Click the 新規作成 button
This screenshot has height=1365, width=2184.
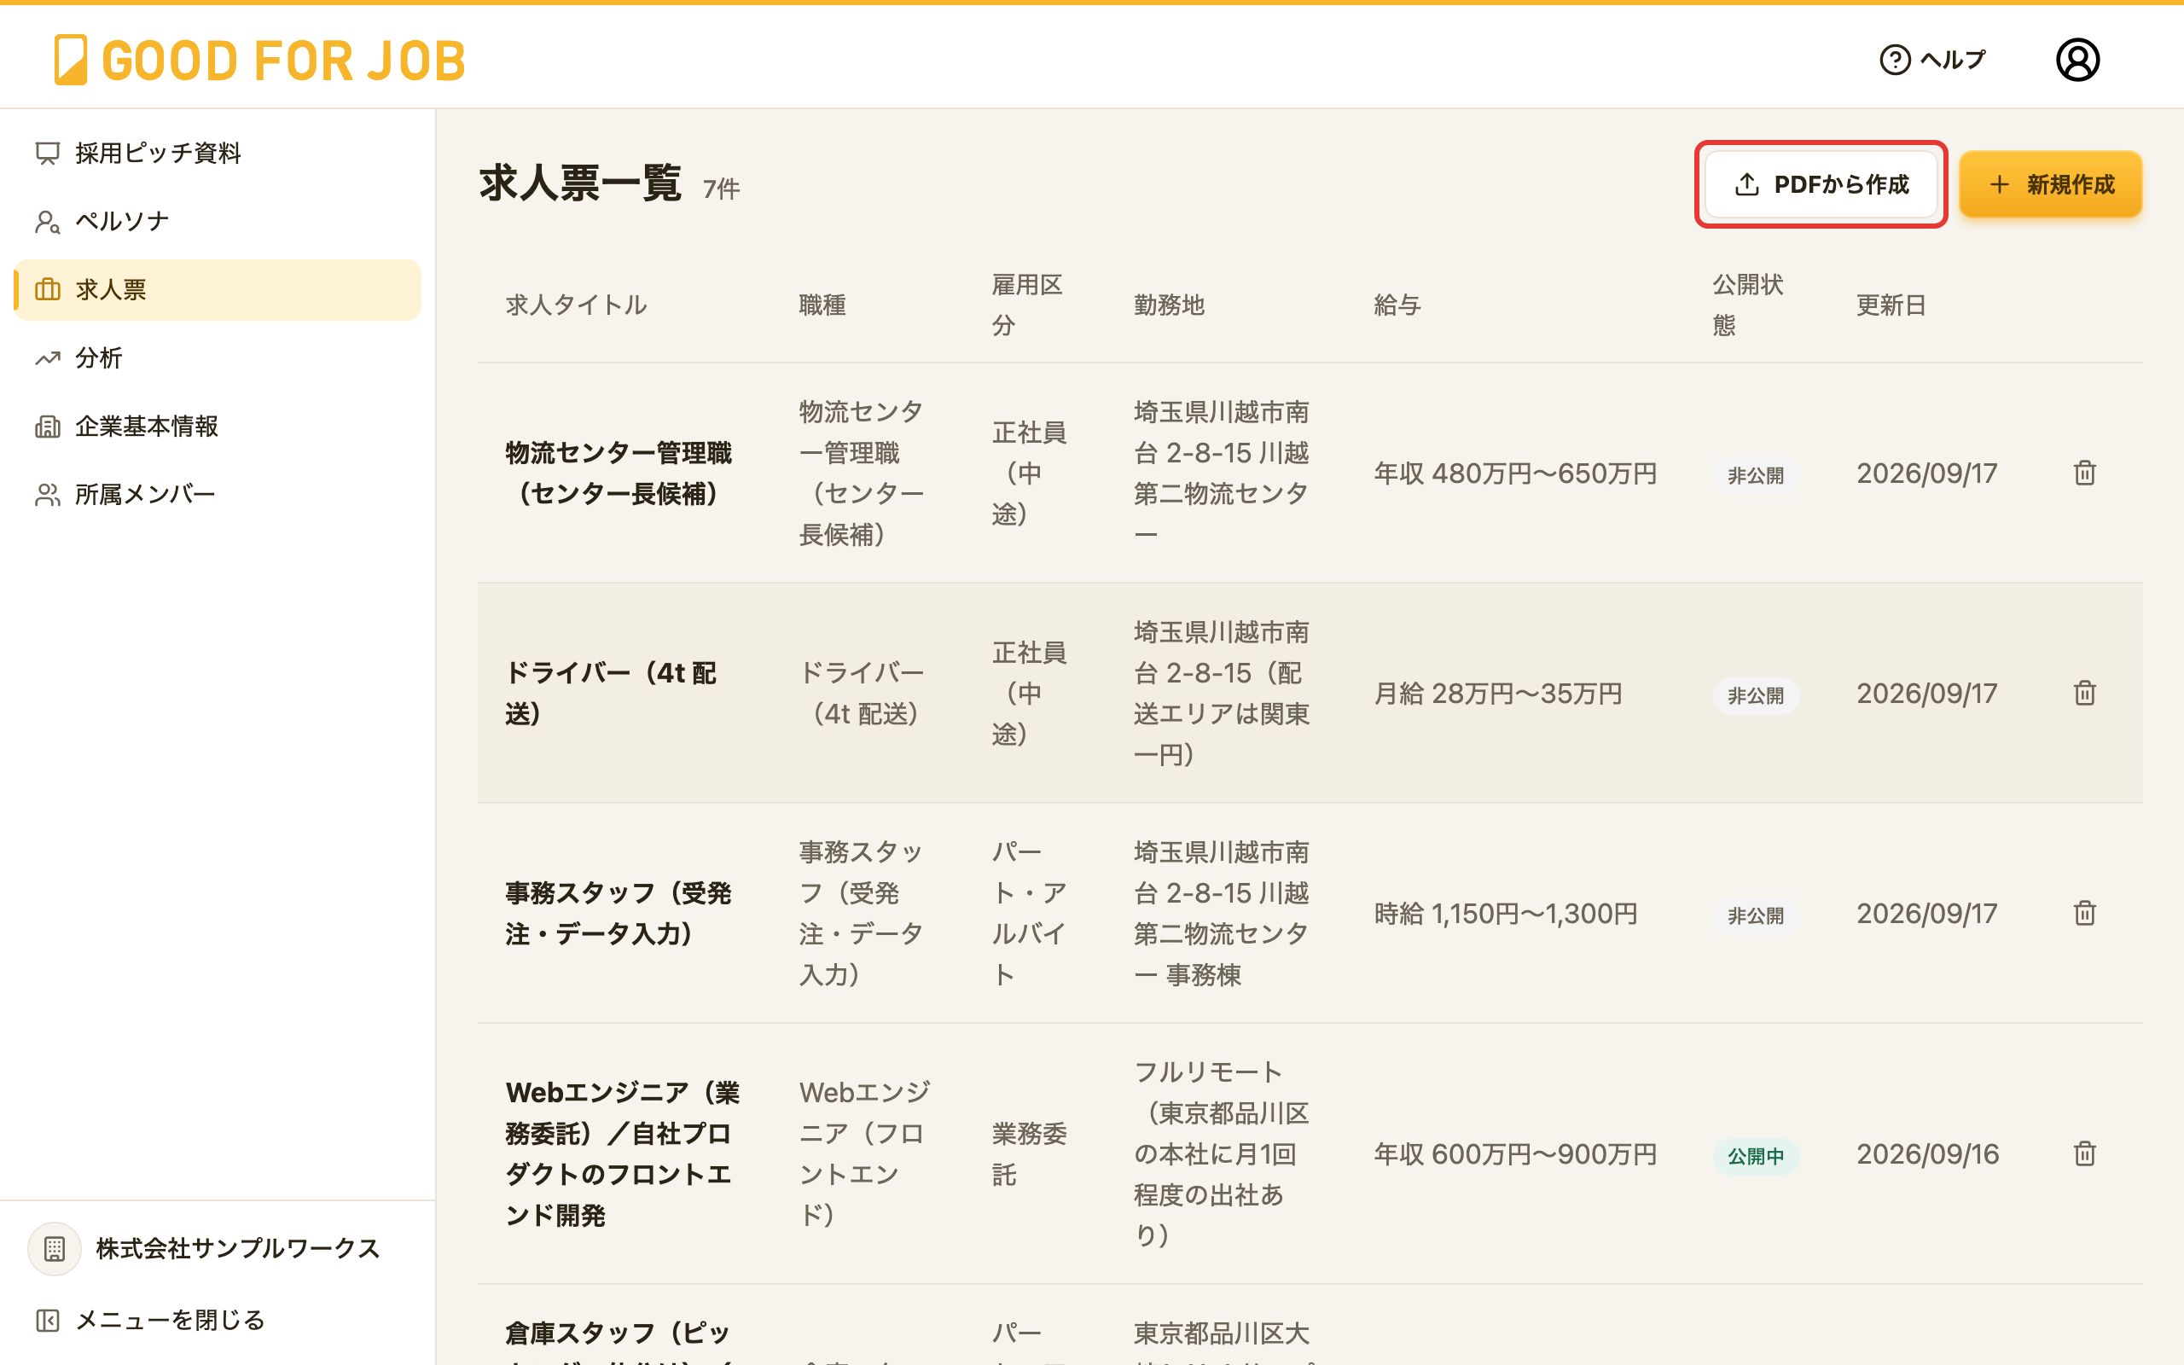pyautogui.click(x=2050, y=184)
